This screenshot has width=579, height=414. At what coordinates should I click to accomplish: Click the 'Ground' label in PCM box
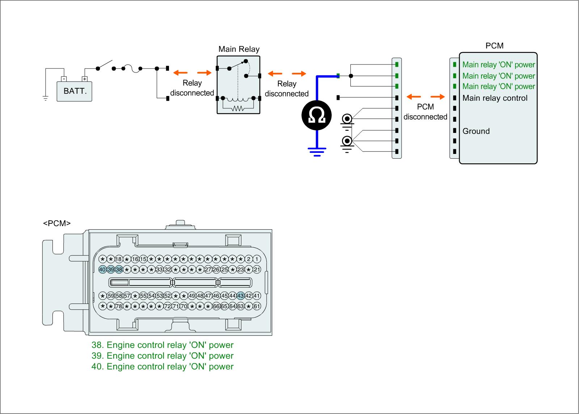(476, 131)
